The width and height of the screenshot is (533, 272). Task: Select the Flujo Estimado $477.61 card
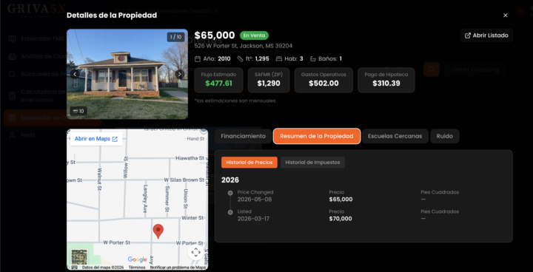[x=218, y=80]
